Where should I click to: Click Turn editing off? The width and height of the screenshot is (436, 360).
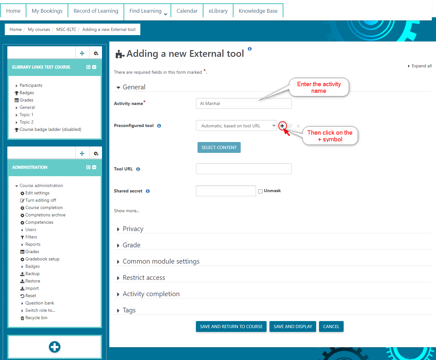(x=38, y=200)
